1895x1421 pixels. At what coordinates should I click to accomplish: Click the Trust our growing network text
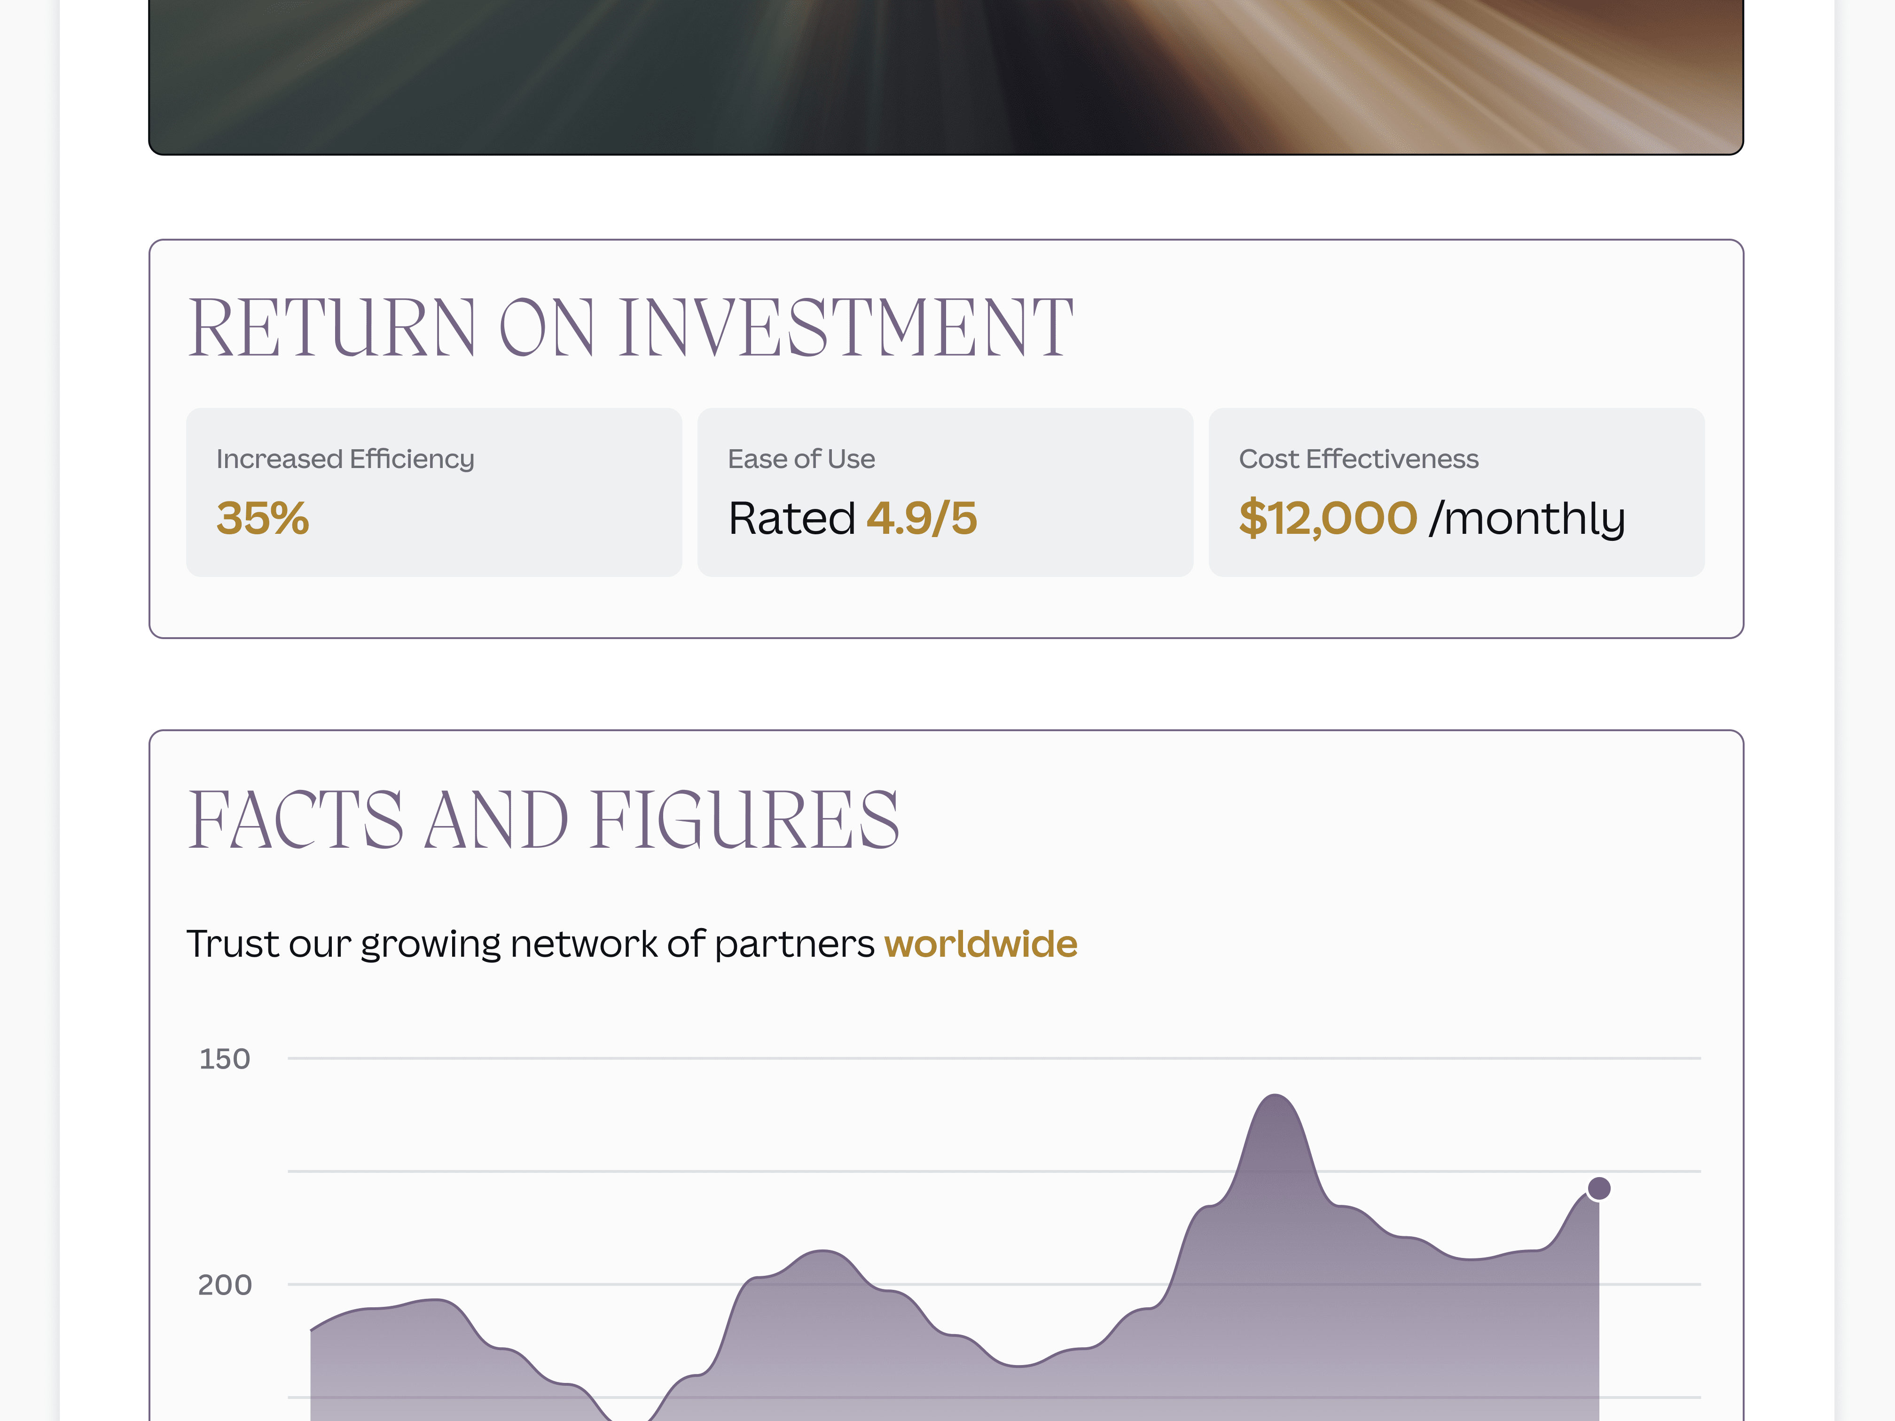tap(531, 944)
